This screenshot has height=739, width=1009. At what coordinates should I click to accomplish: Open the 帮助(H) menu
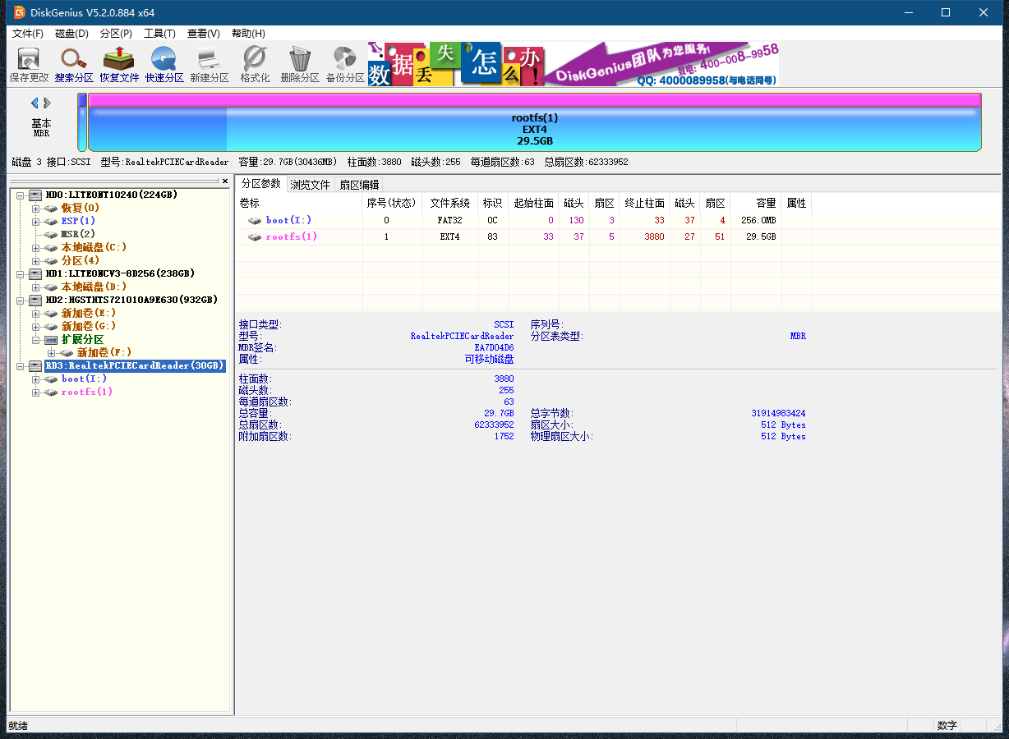coord(248,34)
